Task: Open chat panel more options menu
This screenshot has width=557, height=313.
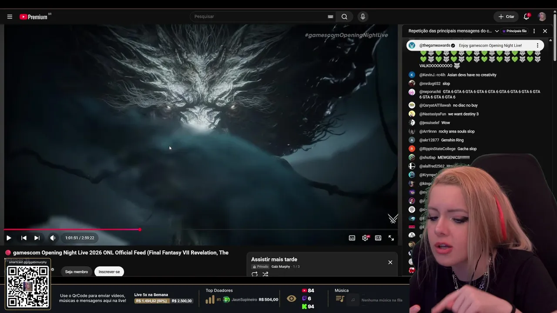Action: pos(534,31)
